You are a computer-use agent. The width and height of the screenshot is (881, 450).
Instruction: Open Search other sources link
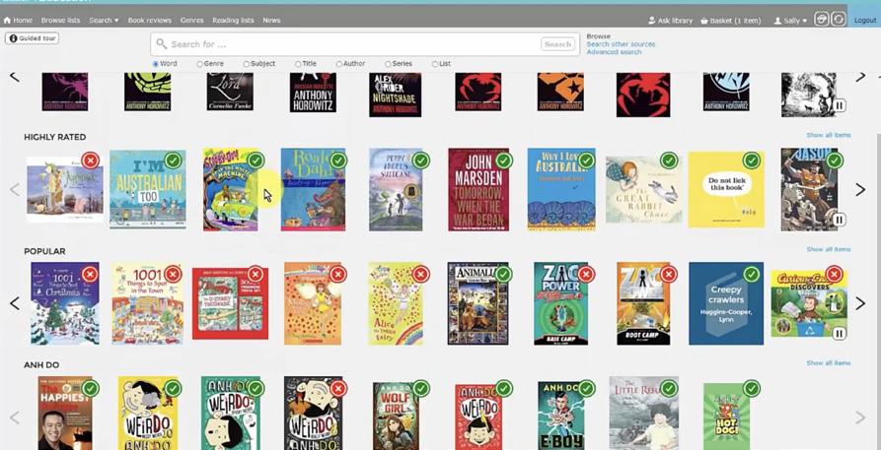pyautogui.click(x=621, y=43)
